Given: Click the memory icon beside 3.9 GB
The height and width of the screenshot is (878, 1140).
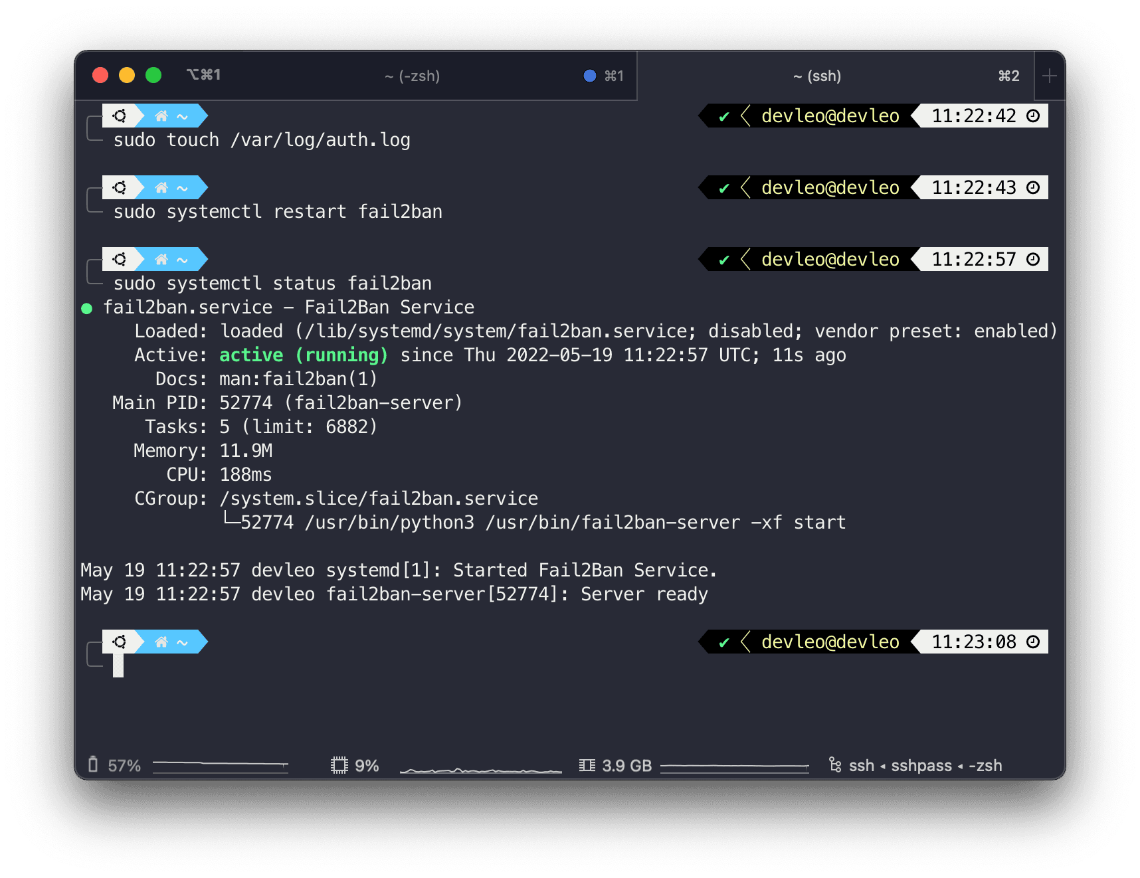Looking at the screenshot, I should pyautogui.click(x=587, y=765).
